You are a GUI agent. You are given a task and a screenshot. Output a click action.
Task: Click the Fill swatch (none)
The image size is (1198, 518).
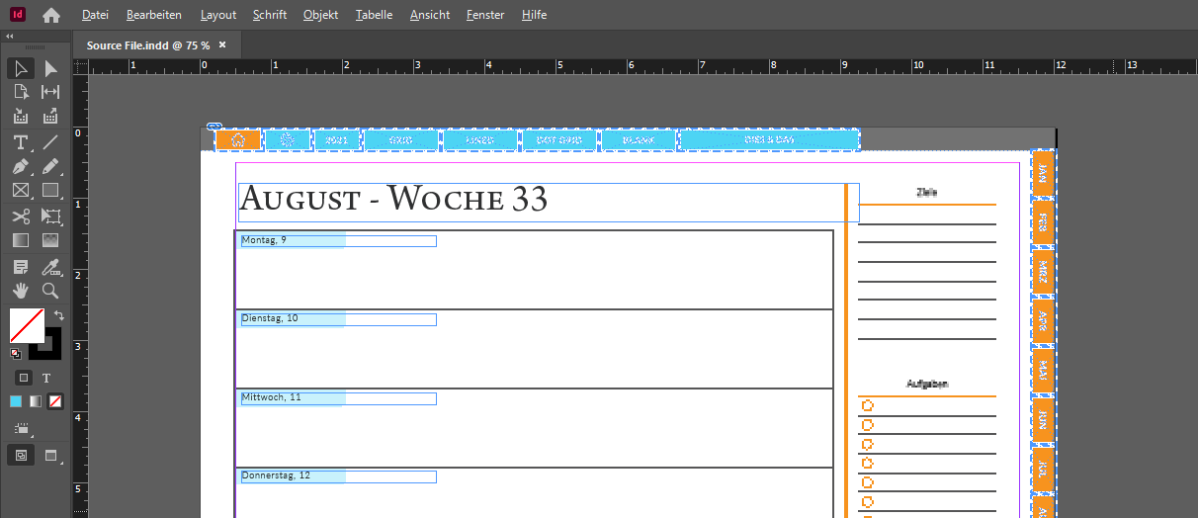pyautogui.click(x=27, y=325)
